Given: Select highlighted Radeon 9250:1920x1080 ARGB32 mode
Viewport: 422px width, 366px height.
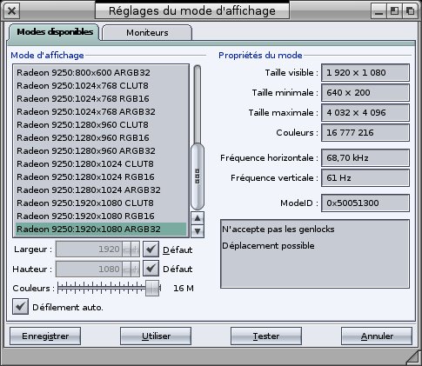Looking at the screenshot, I should coord(101,229).
